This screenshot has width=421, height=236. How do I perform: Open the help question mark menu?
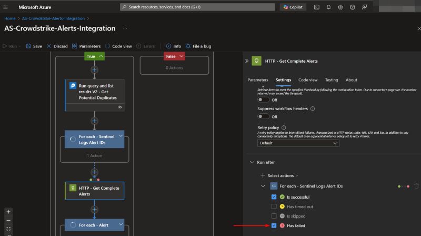click(352, 7)
